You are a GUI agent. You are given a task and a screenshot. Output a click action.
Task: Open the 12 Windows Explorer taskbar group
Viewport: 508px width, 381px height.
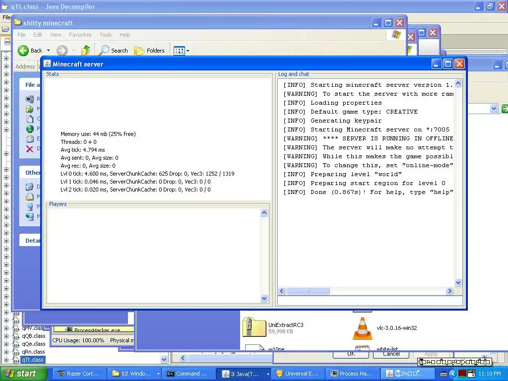tap(134, 374)
